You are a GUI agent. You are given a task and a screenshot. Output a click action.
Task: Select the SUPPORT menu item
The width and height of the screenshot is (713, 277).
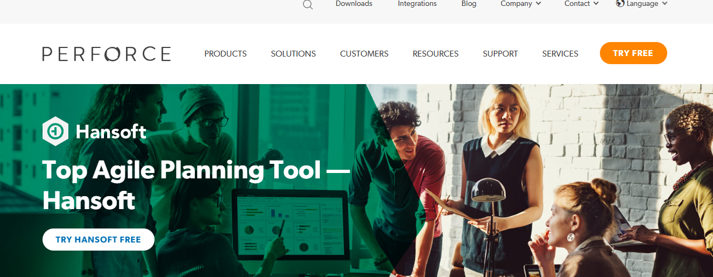pos(500,54)
